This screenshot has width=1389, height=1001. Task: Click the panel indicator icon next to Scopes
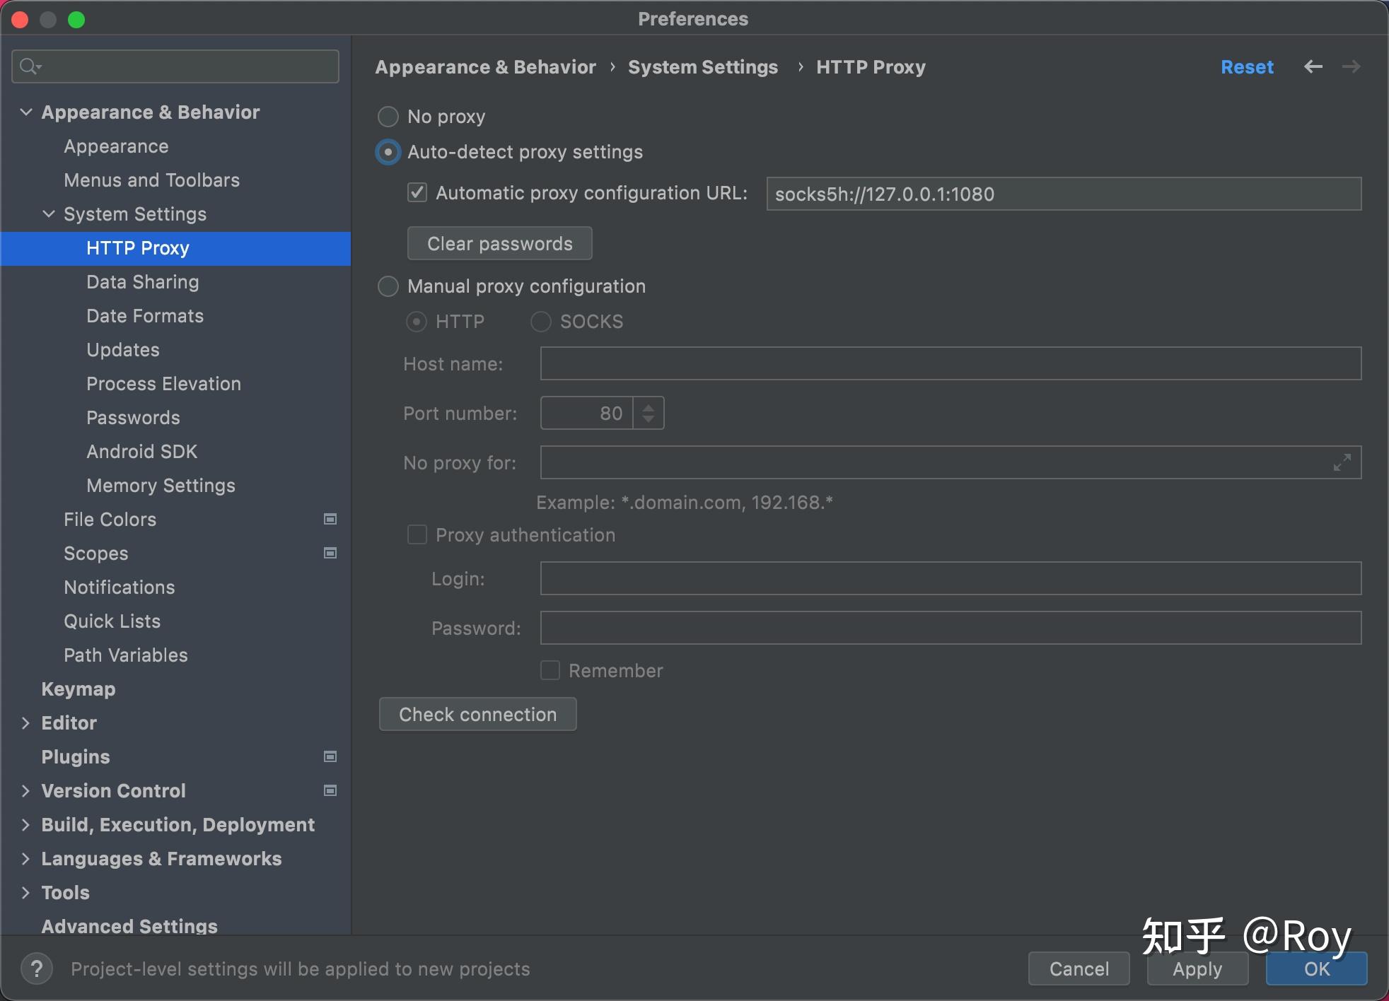point(330,553)
